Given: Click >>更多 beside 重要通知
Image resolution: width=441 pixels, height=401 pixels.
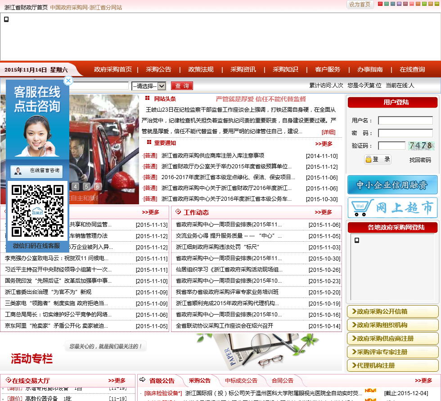Looking at the screenshot, I should click(324, 144).
